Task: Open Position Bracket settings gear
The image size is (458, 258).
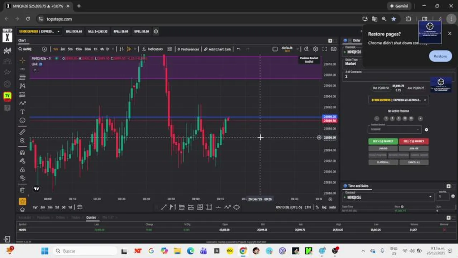Action: tap(426, 129)
